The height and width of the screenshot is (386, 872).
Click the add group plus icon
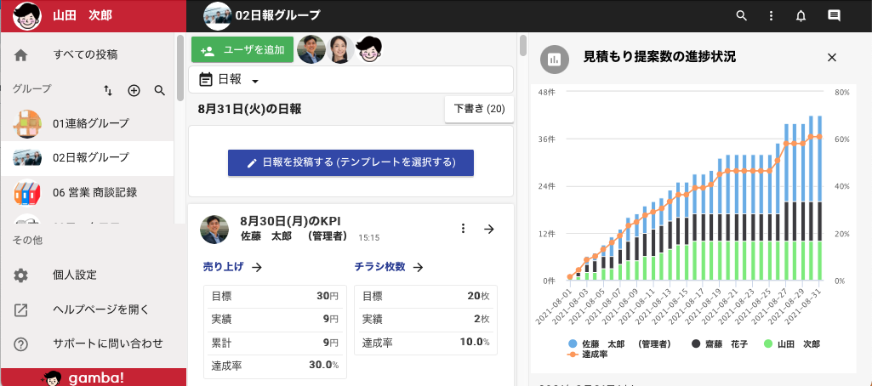[134, 90]
